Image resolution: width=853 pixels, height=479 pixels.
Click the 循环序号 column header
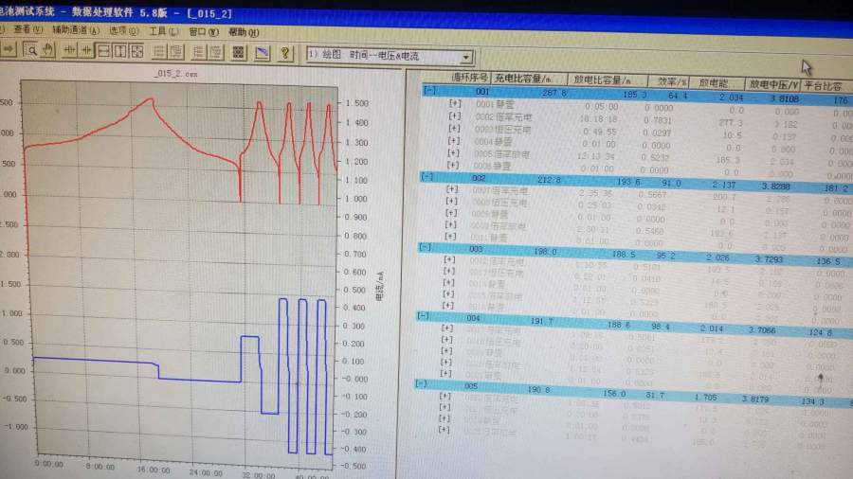470,78
